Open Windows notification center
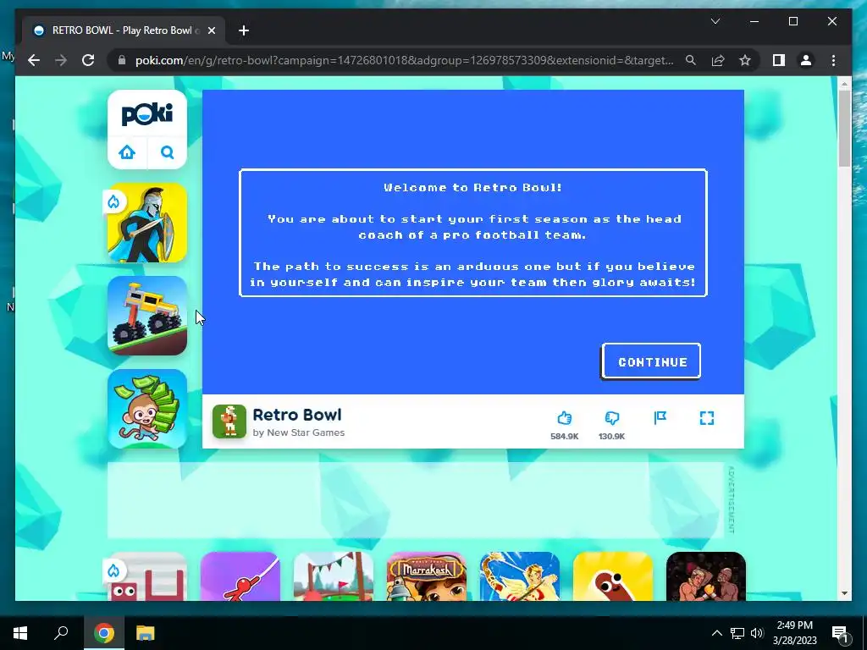The height and width of the screenshot is (650, 867). click(840, 633)
